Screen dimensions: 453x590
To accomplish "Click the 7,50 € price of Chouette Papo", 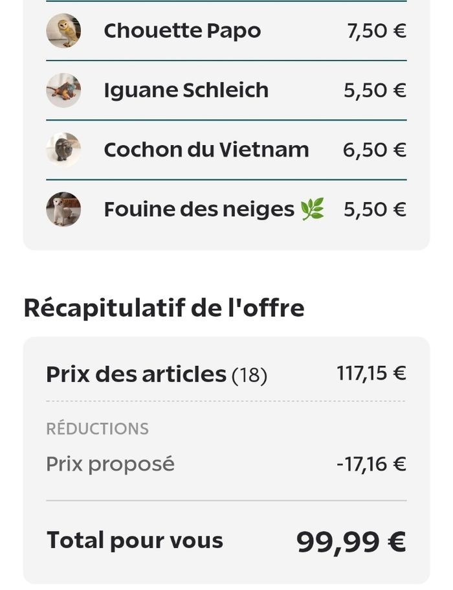I will [377, 30].
